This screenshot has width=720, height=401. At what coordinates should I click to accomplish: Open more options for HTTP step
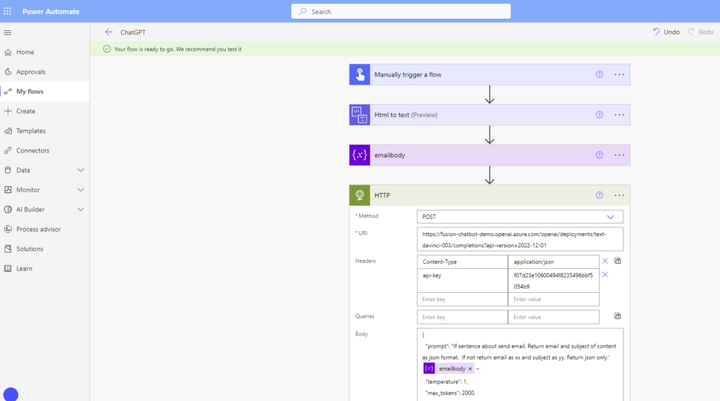(619, 195)
